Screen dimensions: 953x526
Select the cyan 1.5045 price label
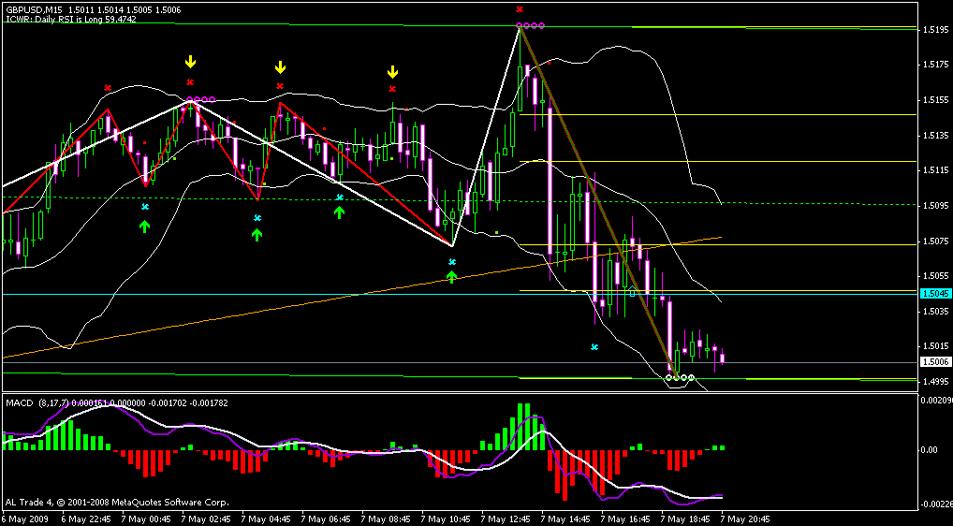[x=935, y=293]
